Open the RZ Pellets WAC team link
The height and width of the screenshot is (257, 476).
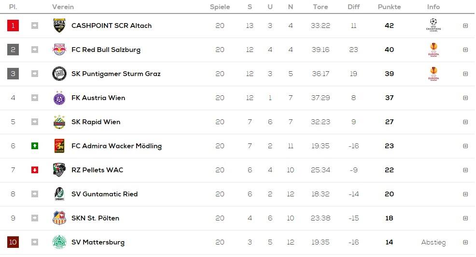[x=97, y=170]
